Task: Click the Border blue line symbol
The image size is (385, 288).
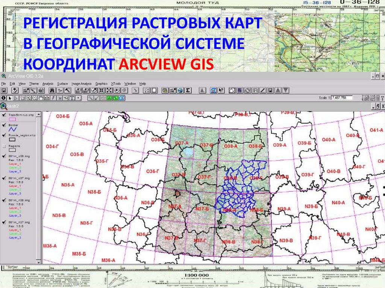Action: click(x=12, y=129)
